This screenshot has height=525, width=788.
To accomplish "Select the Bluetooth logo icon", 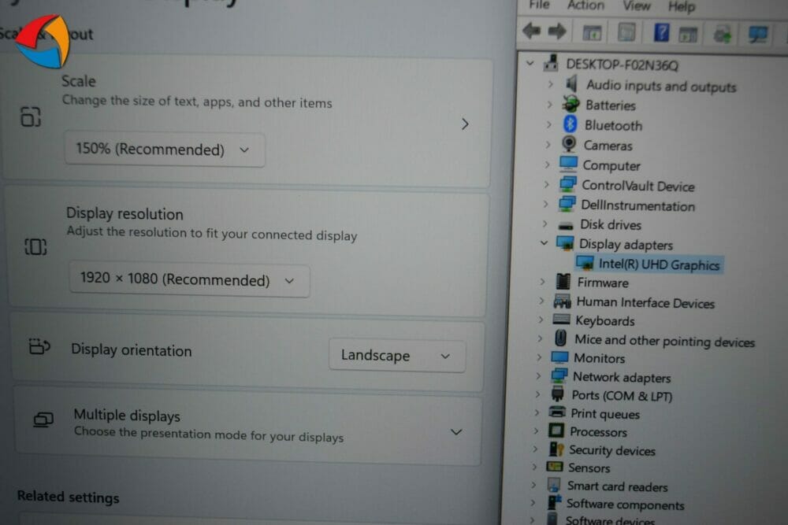I will click(x=570, y=124).
